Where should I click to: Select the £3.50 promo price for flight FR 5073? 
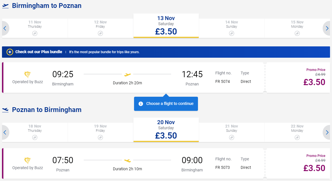coord(314,168)
